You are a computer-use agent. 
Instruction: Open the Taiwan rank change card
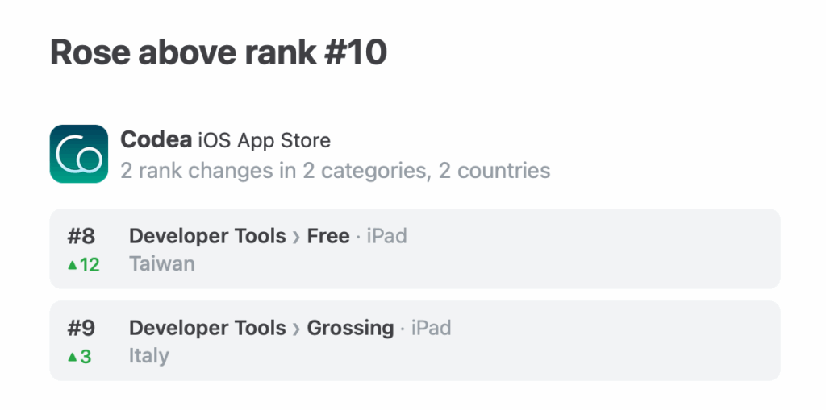coord(415,249)
